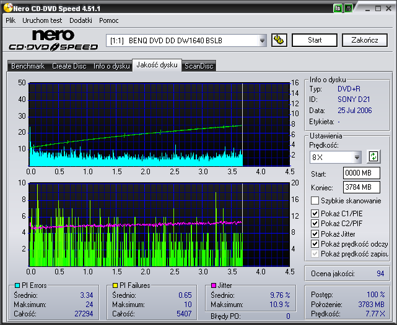Click the Jitter maximum 10.9 %

tap(279, 305)
